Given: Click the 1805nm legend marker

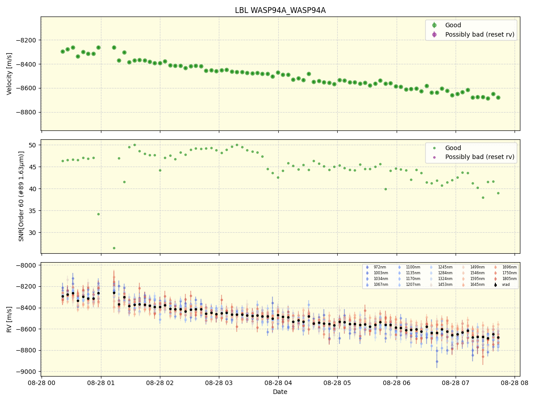Looking at the screenshot, I should [495, 279].
